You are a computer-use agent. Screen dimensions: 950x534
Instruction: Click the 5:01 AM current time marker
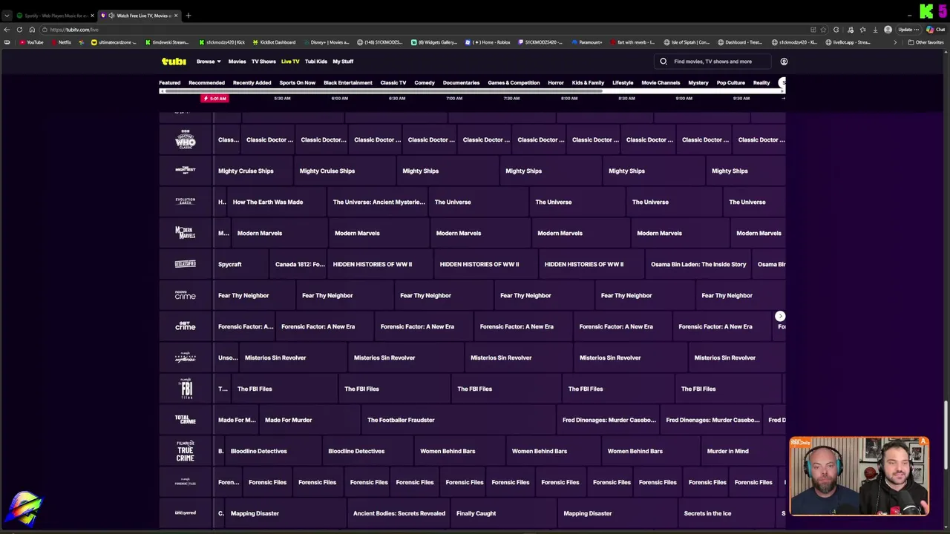pyautogui.click(x=214, y=99)
